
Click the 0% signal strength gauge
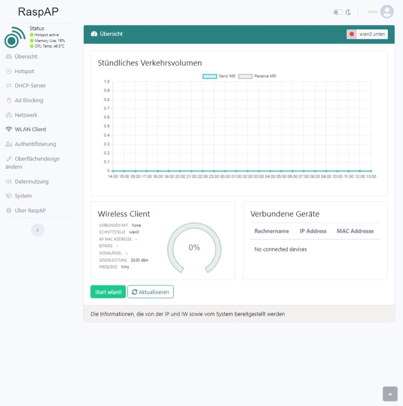(195, 248)
